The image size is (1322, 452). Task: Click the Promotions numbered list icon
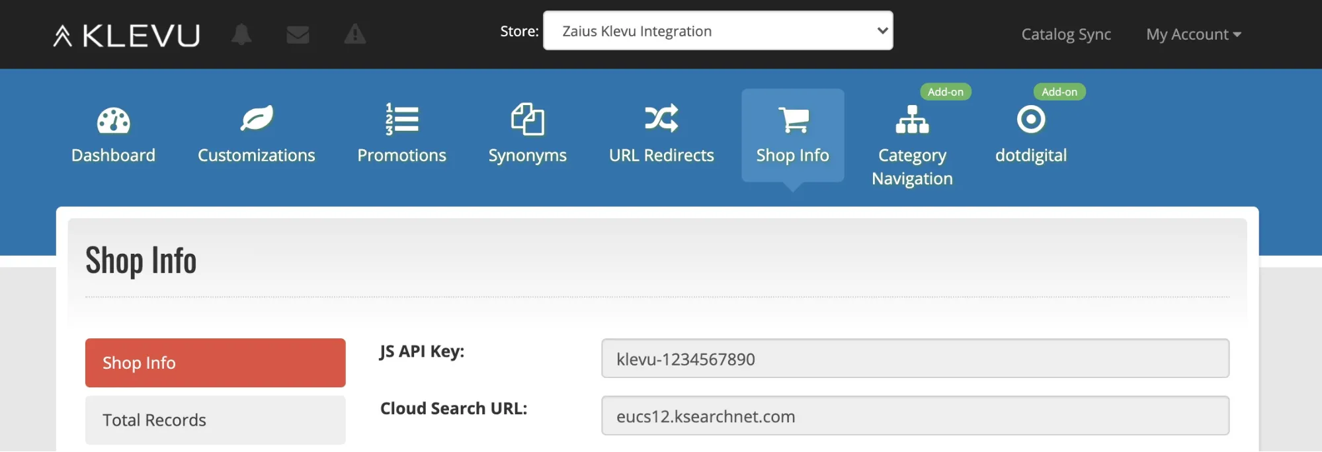(x=402, y=119)
